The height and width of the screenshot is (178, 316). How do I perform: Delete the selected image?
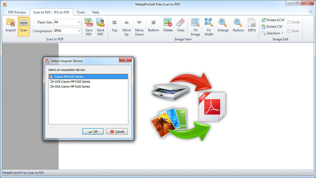click(168, 25)
